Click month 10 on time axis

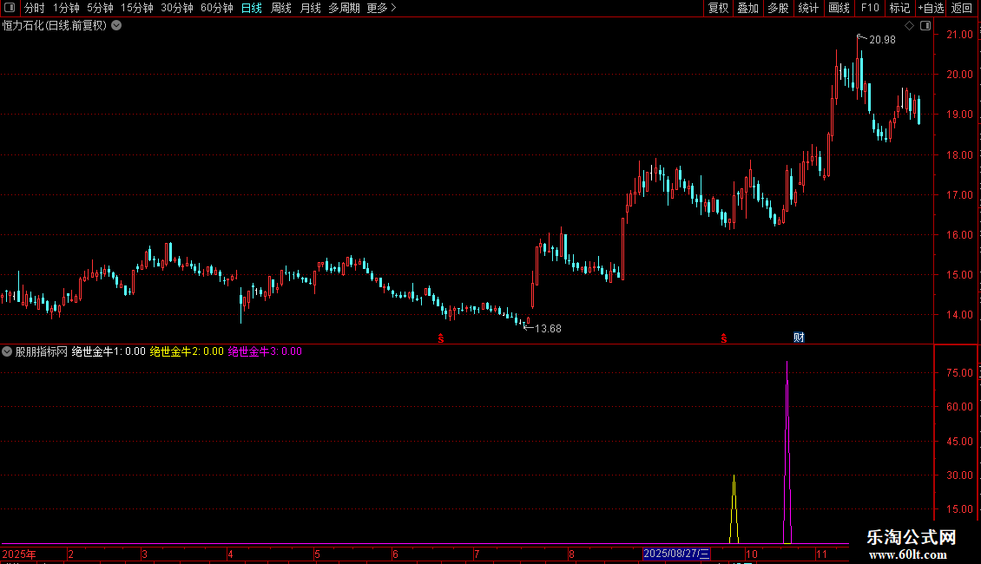click(752, 554)
